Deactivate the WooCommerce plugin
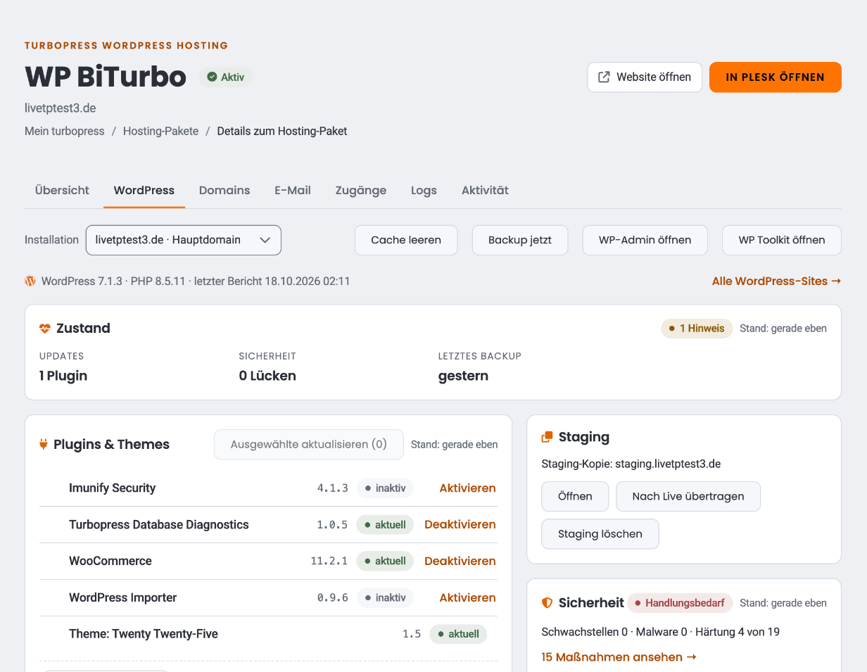The height and width of the screenshot is (672, 867). point(460,561)
